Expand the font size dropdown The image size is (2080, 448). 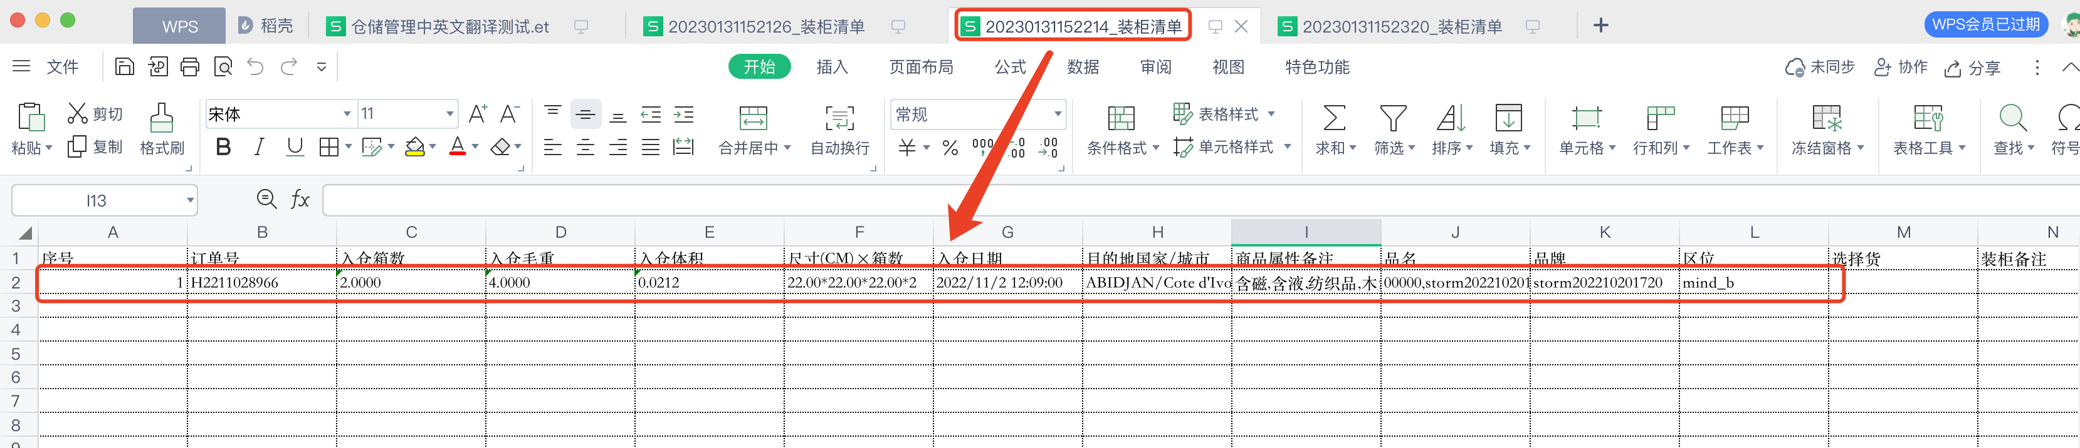click(x=449, y=114)
